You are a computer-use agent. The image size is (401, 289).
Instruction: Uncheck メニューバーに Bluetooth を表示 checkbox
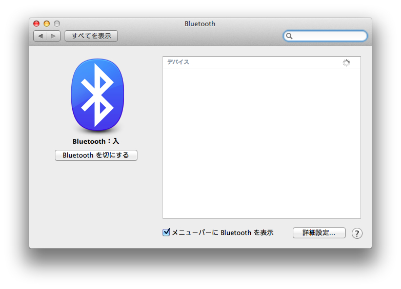[x=166, y=232]
